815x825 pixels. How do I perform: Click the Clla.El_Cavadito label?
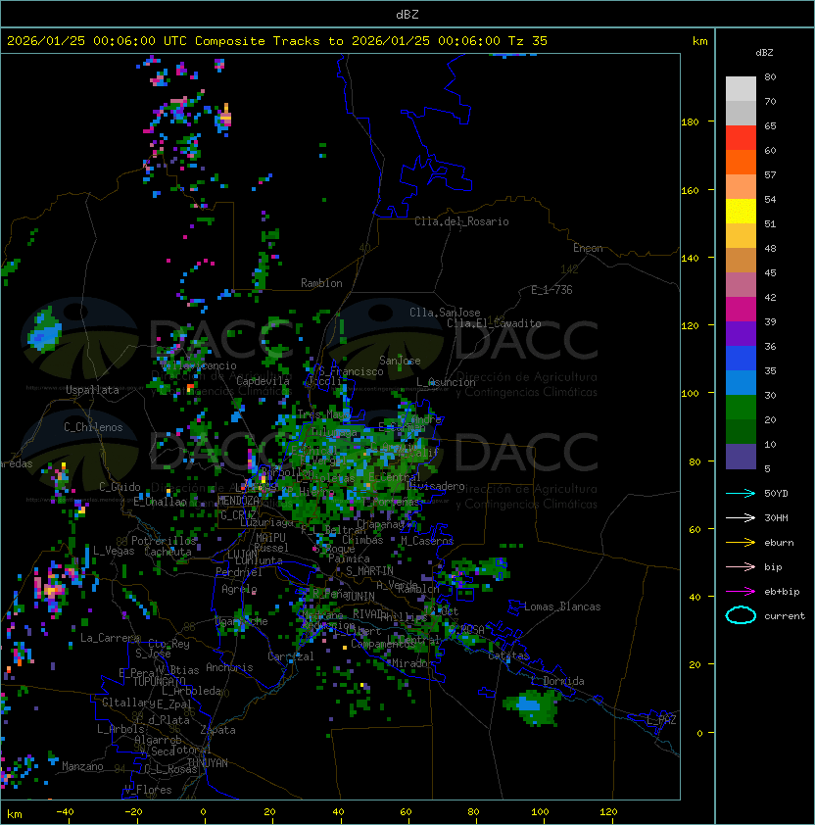pyautogui.click(x=494, y=323)
